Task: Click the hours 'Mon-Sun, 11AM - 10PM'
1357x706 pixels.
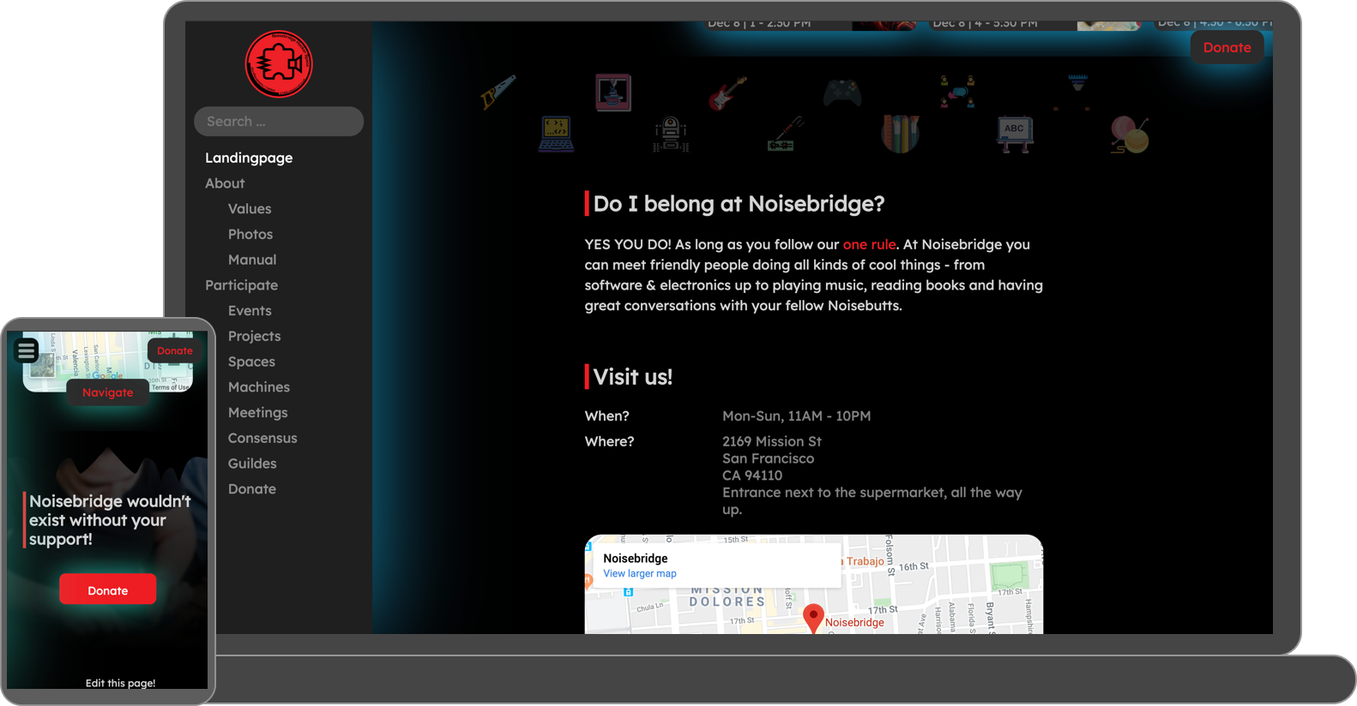Action: 796,416
